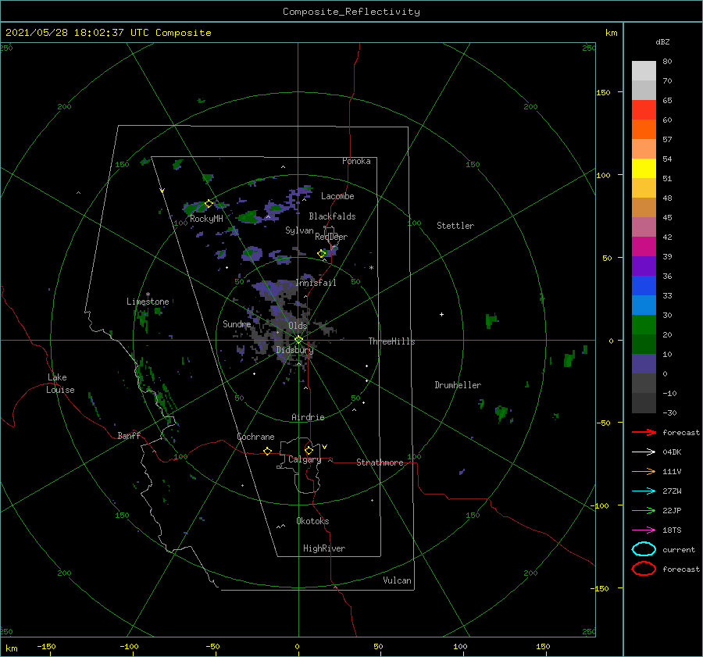Click the 18TS legend label
Image resolution: width=703 pixels, height=657 pixels.
pos(672,530)
